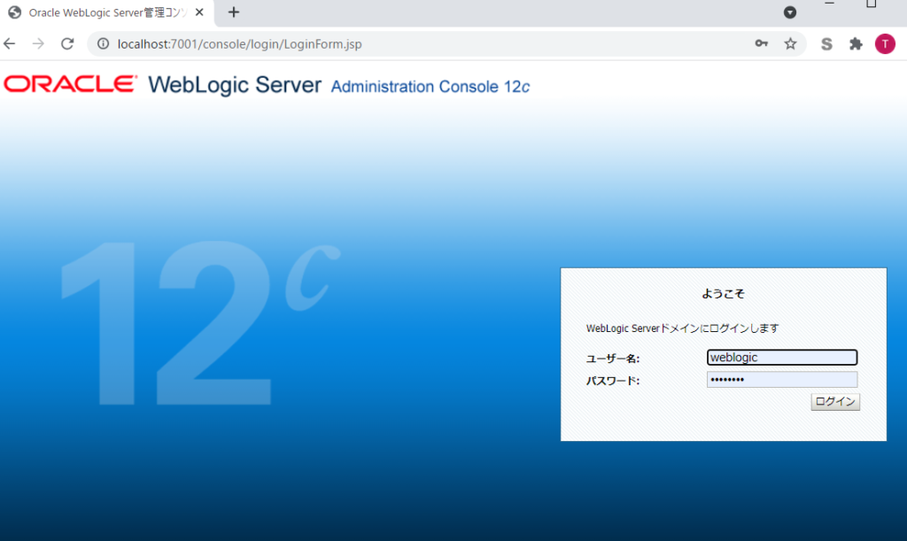Open the saved passwords key icon

coord(761,44)
